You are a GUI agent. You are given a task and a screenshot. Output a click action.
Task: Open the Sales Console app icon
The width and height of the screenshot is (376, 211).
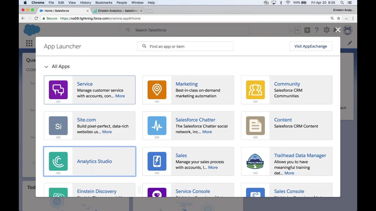point(255,193)
